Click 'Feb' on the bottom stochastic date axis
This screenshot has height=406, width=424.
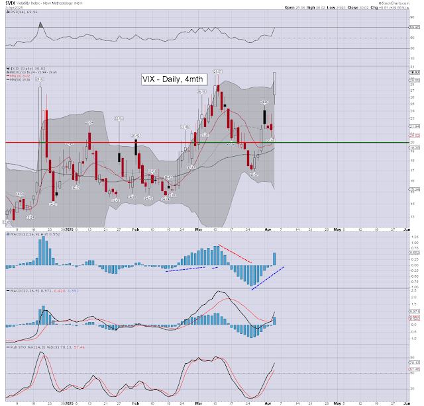(135, 403)
